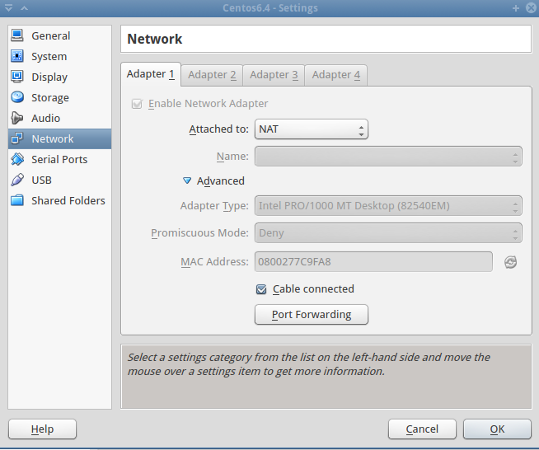This screenshot has height=450, width=539.
Task: Click the USB plug icon
Action: coord(17,180)
